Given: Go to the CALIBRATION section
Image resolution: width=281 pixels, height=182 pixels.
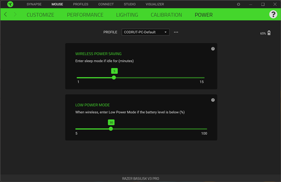Looking at the screenshot, I should 167,15.
